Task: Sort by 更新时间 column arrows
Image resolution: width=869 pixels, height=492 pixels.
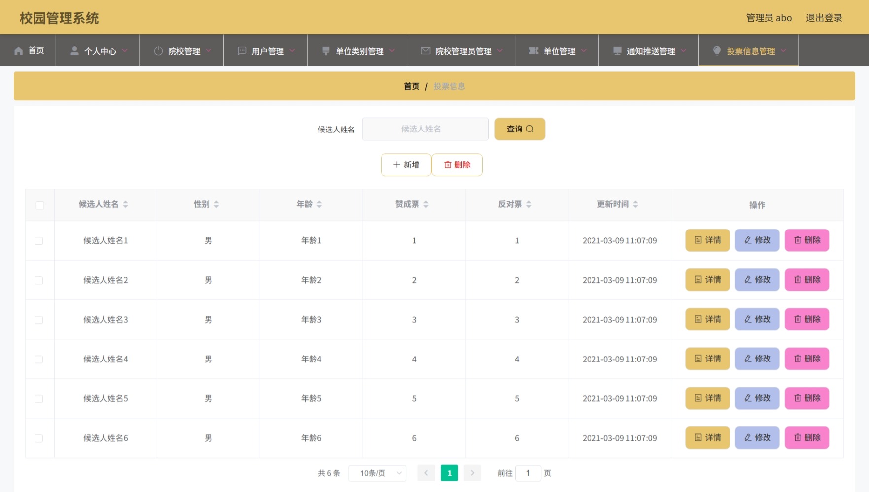Action: (635, 204)
